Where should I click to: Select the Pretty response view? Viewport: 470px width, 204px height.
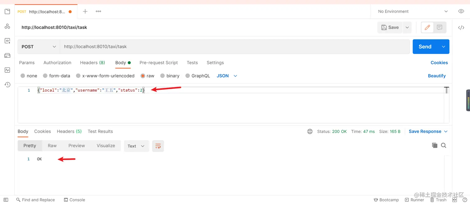tap(30, 146)
